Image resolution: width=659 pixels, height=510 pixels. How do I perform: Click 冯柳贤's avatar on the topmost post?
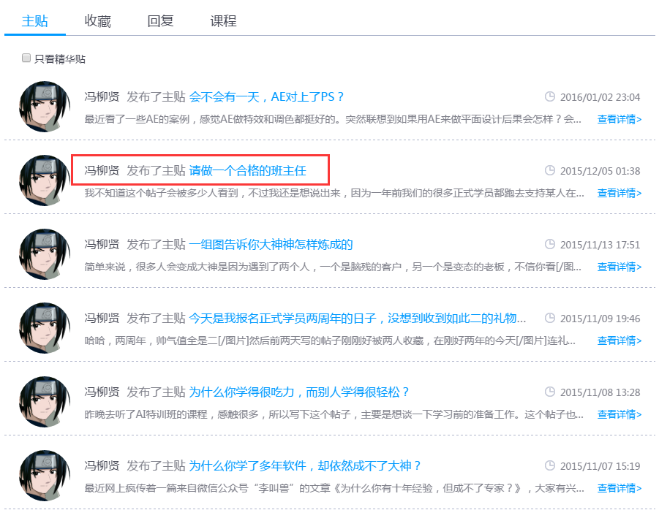point(43,105)
